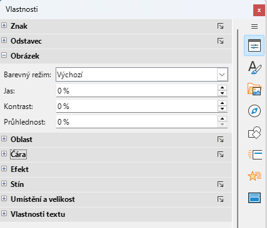Open more options for Stín panel
The height and width of the screenshot is (228, 267).
point(220,184)
